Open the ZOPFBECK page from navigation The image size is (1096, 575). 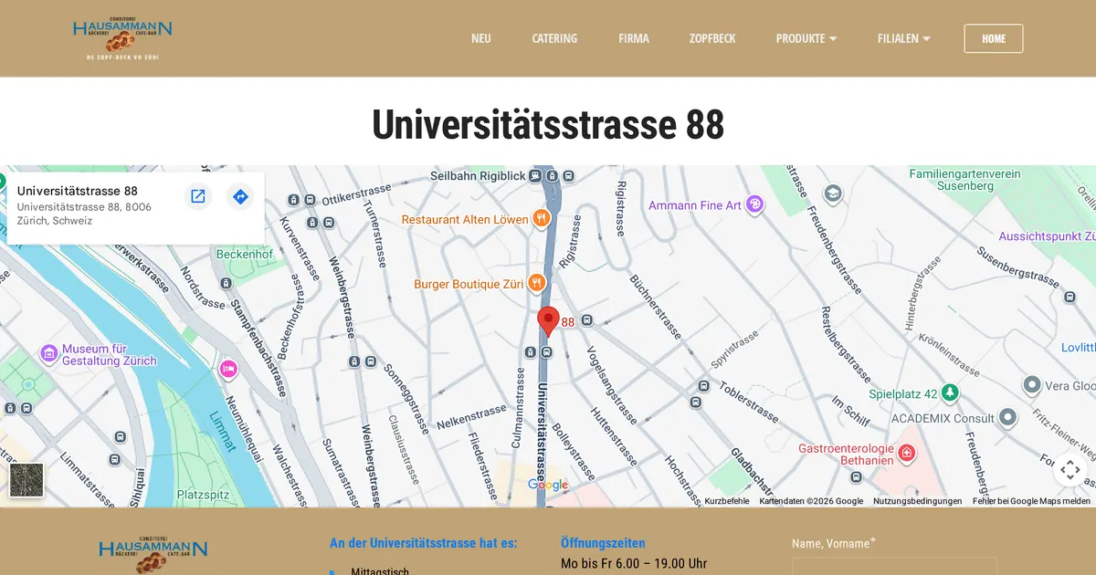(712, 38)
